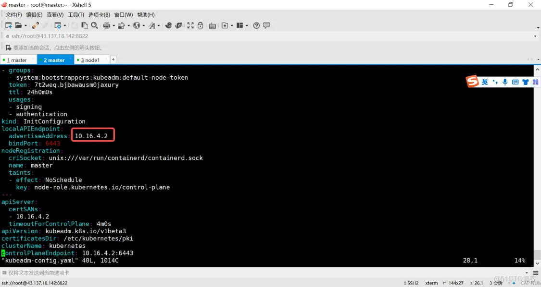Click the layout arrangement toolbar icon
Viewport: 541px width, 287px height.
point(240,25)
